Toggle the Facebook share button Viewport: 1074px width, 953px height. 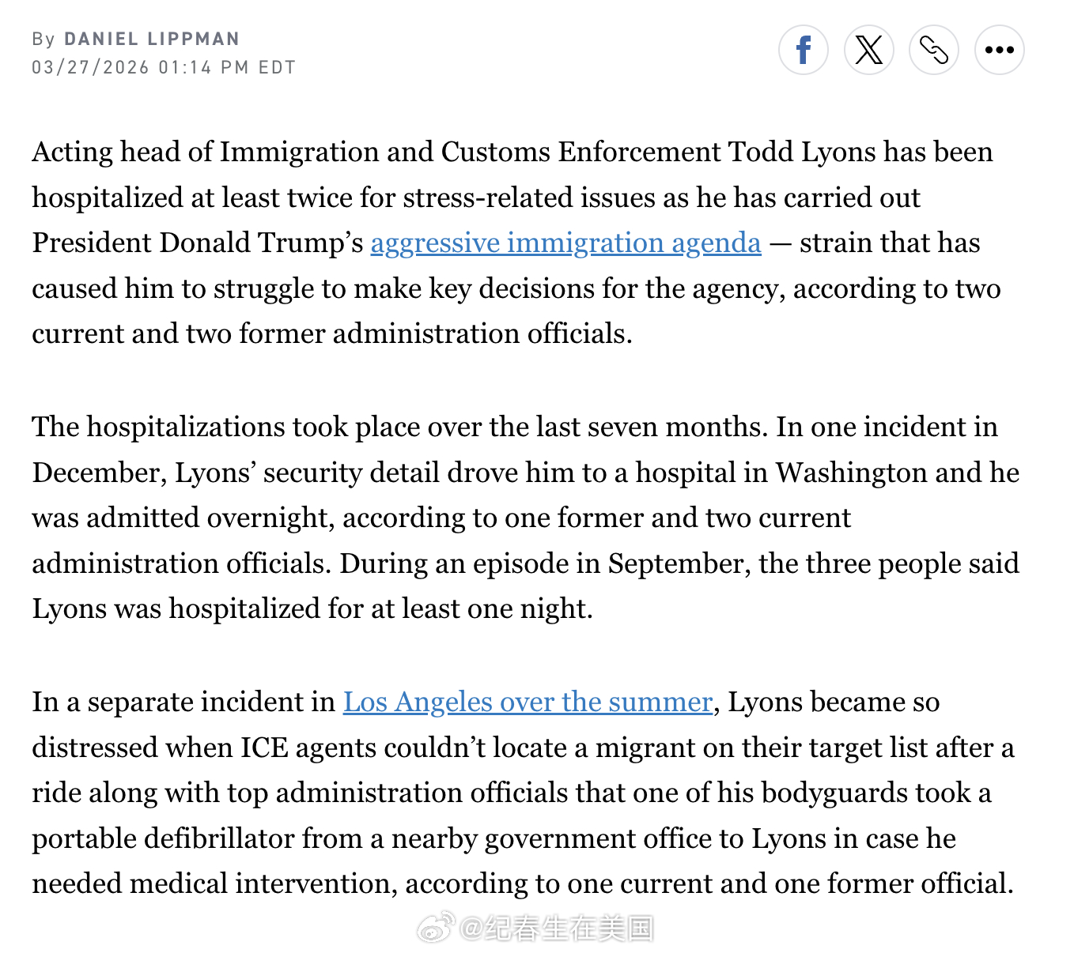pos(804,49)
